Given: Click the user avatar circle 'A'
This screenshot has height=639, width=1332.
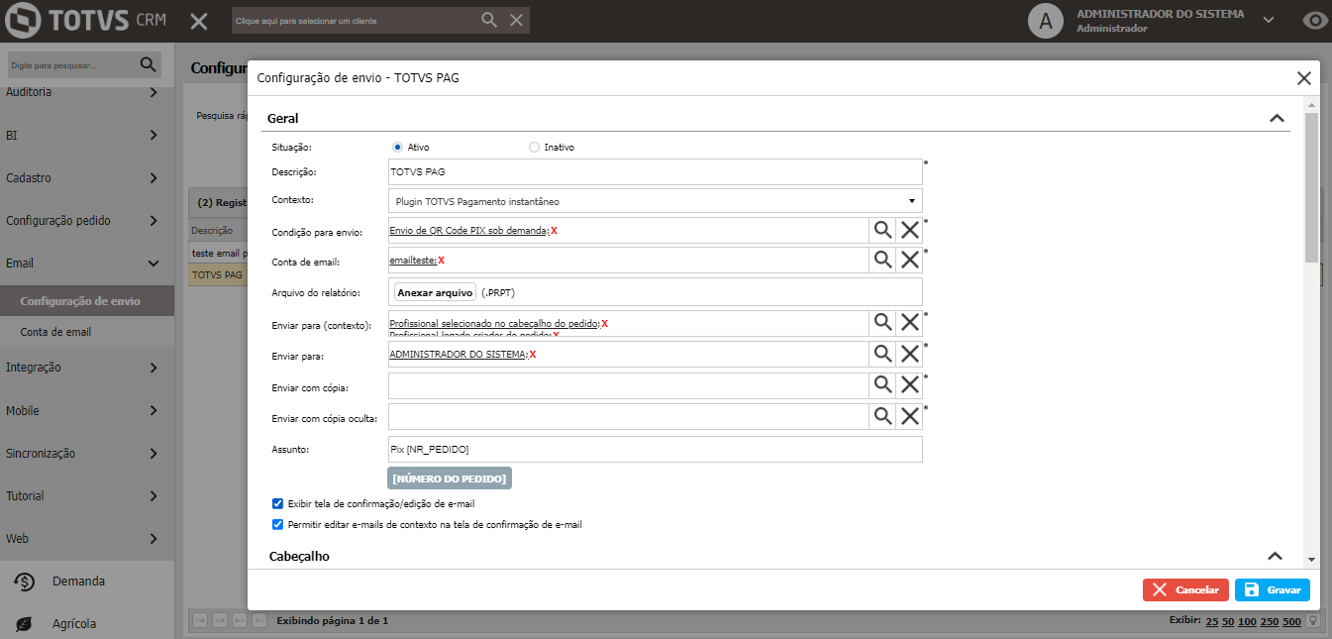Looking at the screenshot, I should (x=1046, y=21).
